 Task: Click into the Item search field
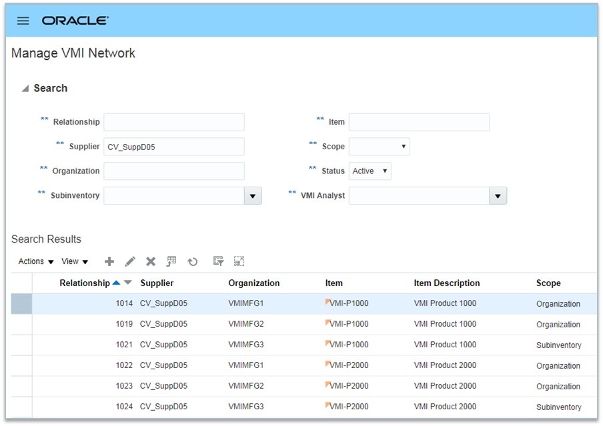coord(419,122)
